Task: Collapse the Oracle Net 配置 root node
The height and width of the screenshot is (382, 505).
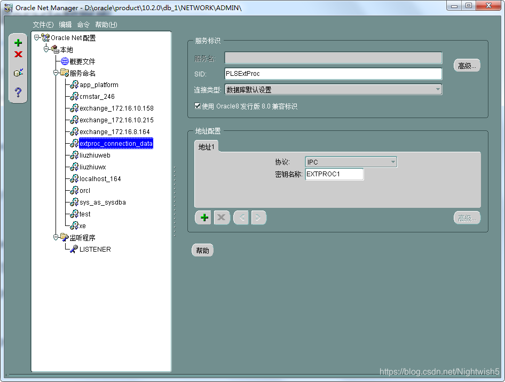Action: tap(36, 38)
